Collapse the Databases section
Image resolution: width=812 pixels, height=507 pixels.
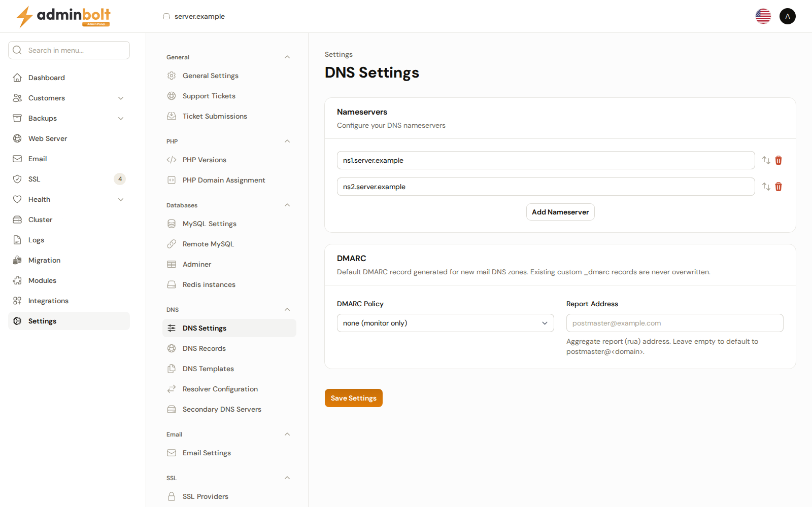(x=287, y=205)
